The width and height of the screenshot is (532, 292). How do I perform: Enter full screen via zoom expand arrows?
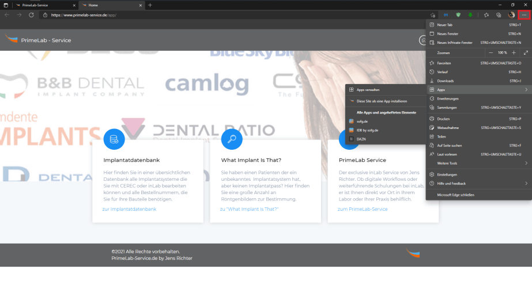525,52
